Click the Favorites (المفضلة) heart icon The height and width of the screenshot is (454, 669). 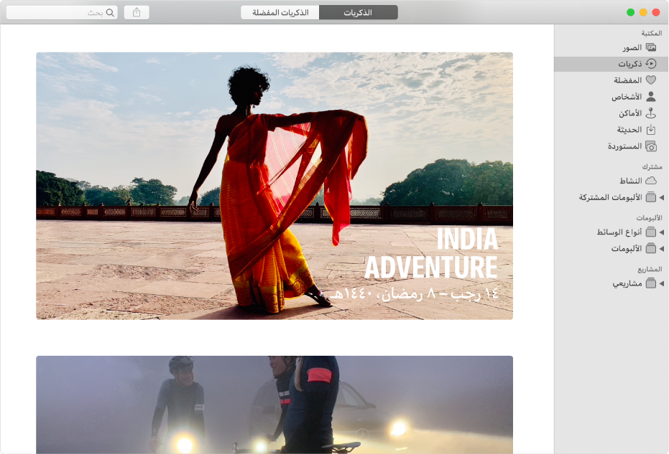[x=650, y=80]
